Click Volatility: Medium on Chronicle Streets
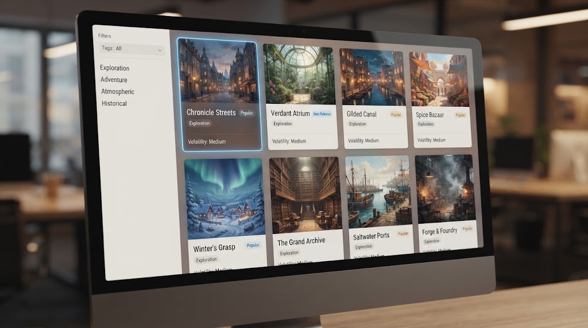Screen dimensions: 588x328 pos(207,142)
